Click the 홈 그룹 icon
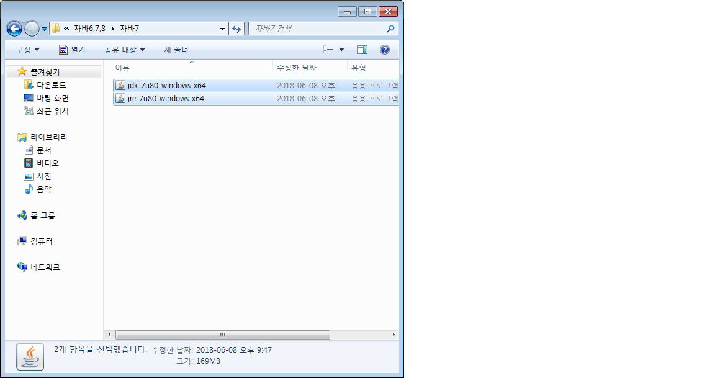Screen dimensions: 715x378 point(22,215)
